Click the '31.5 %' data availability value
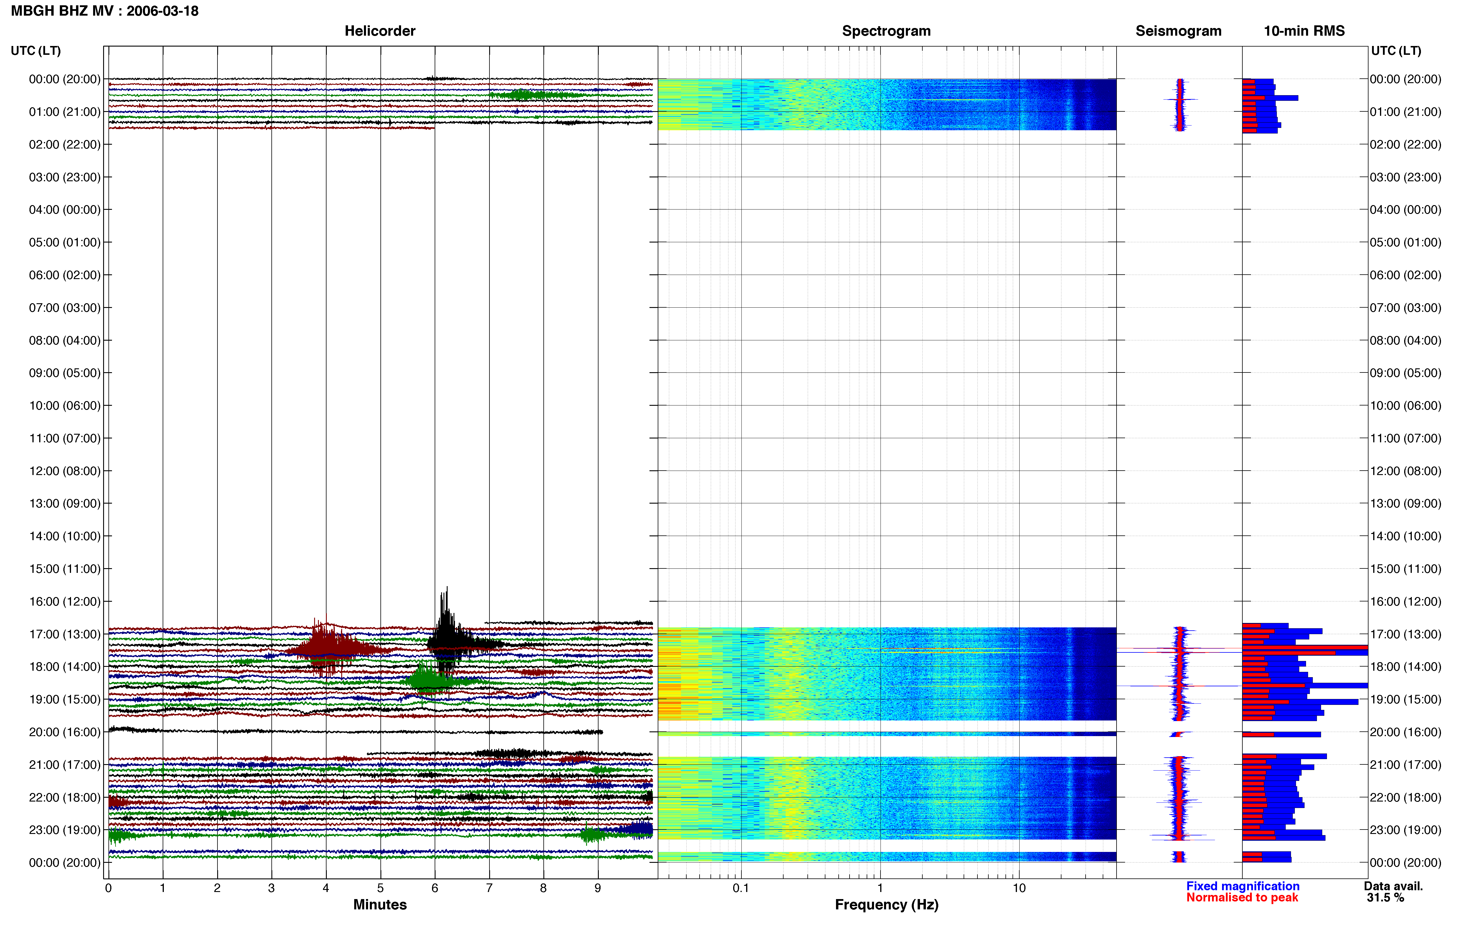The width and height of the screenshot is (1479, 925). tap(1385, 898)
